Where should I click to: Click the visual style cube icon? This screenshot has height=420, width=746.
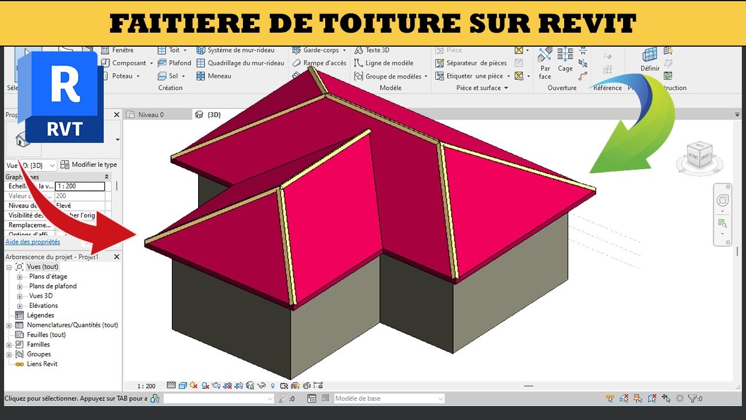coord(182,386)
